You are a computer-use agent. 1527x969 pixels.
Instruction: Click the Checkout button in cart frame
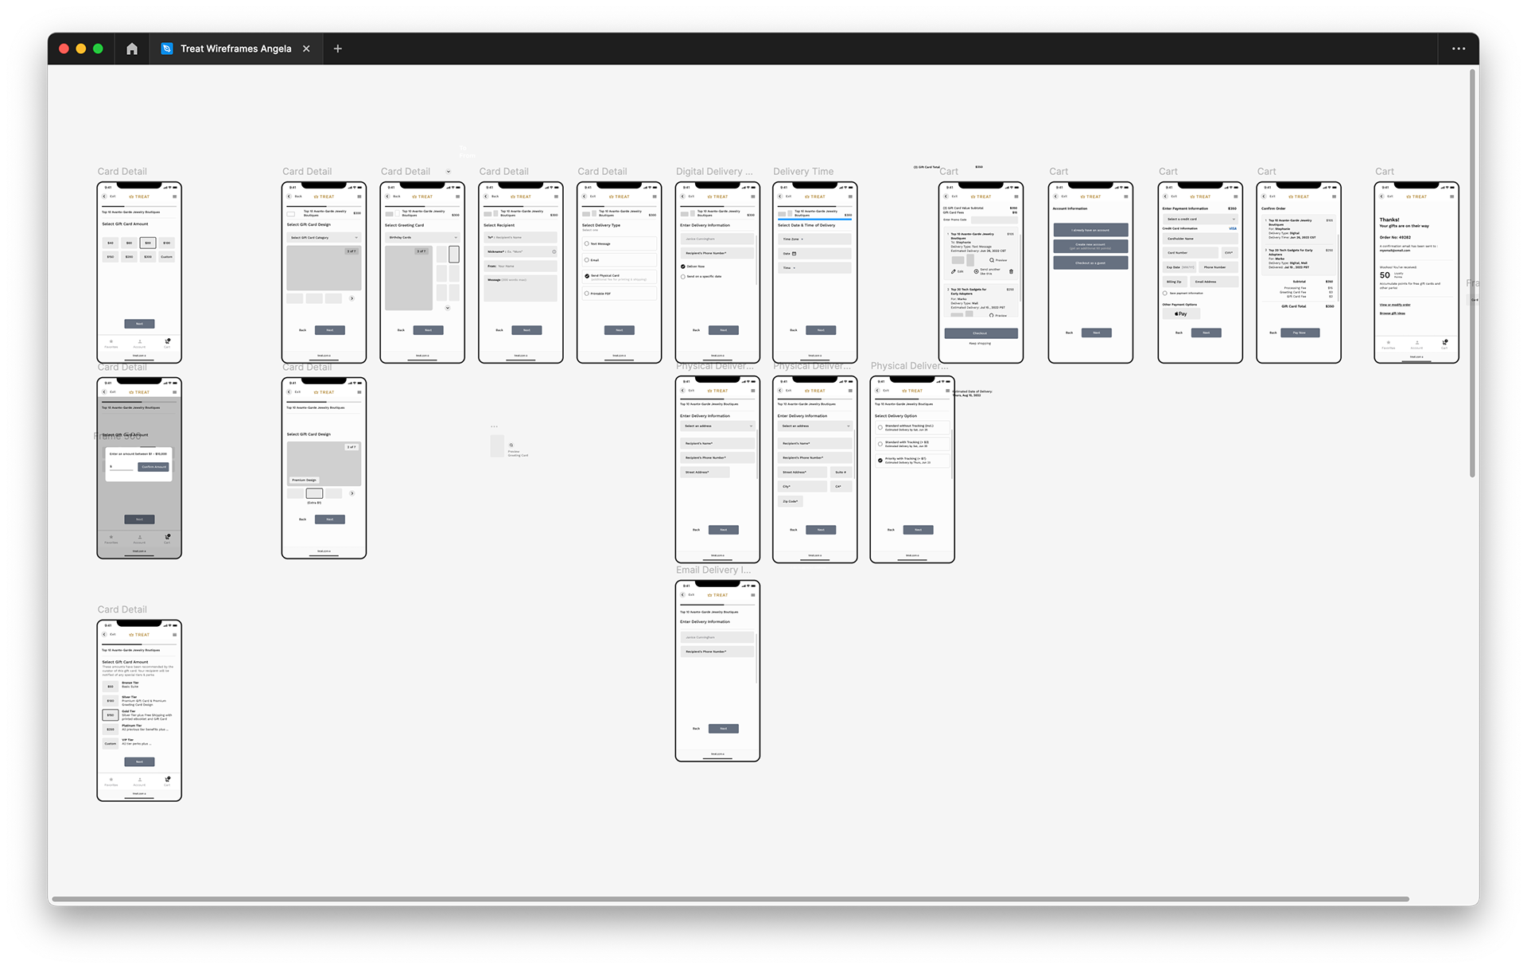(x=981, y=333)
